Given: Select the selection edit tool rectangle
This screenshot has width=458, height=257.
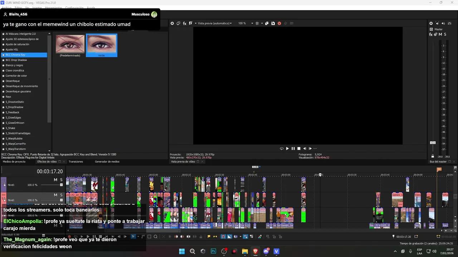Looking at the screenshot, I should pos(149,236).
